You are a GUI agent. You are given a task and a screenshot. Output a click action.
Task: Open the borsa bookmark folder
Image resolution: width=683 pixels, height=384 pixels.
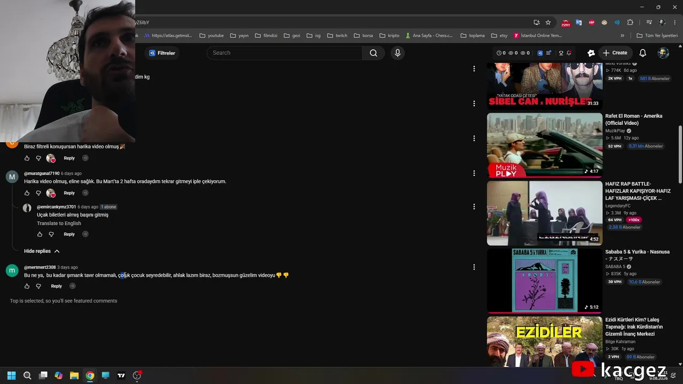[363, 36]
